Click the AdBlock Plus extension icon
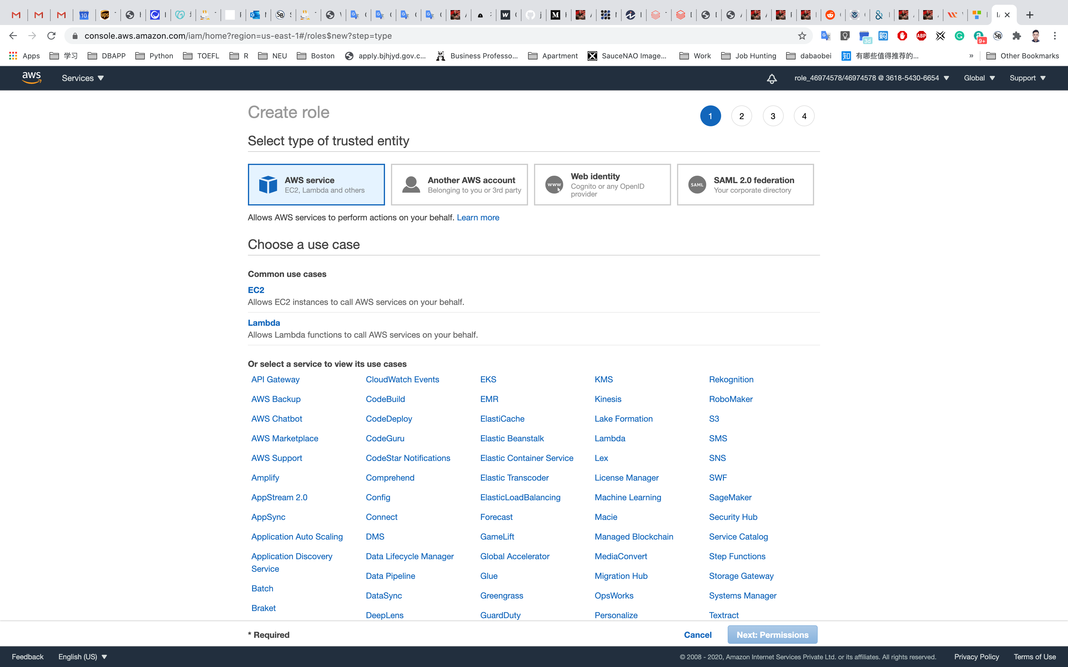The width and height of the screenshot is (1068, 667). coord(921,36)
